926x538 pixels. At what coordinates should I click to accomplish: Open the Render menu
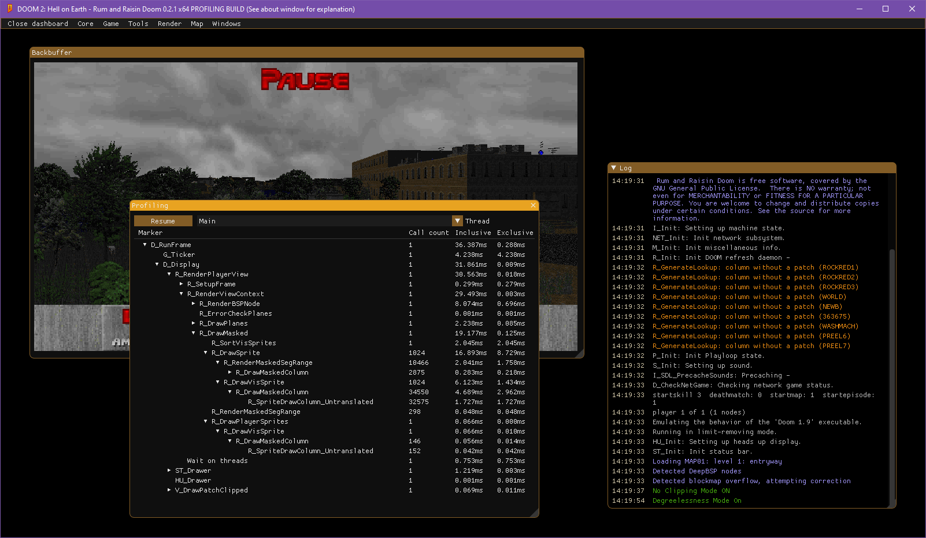pyautogui.click(x=169, y=24)
